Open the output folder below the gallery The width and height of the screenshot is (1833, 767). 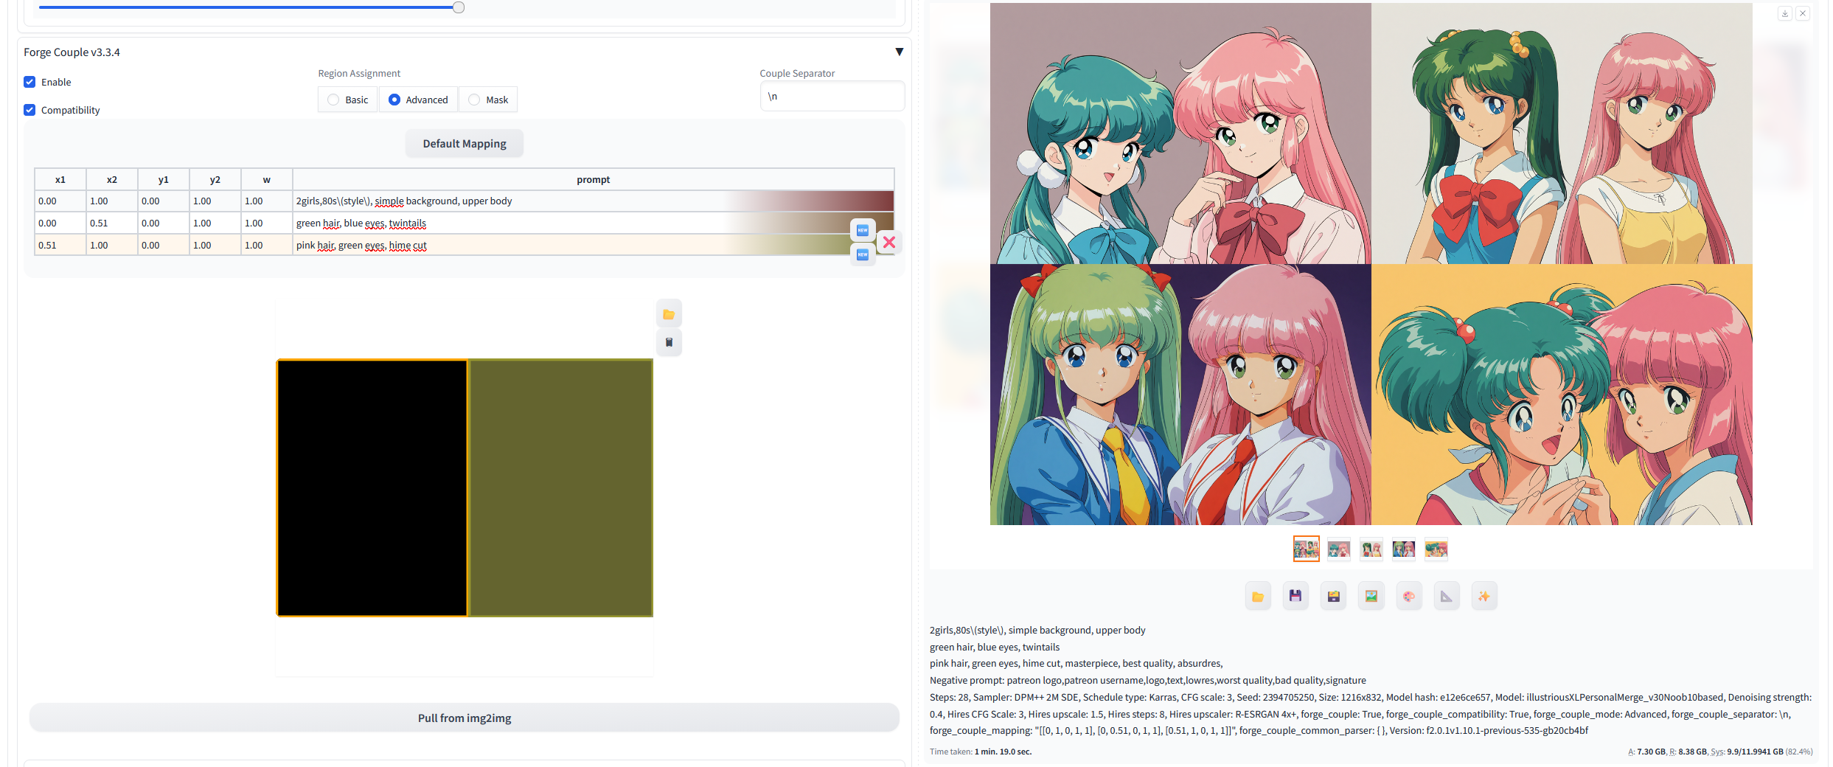(x=1258, y=597)
